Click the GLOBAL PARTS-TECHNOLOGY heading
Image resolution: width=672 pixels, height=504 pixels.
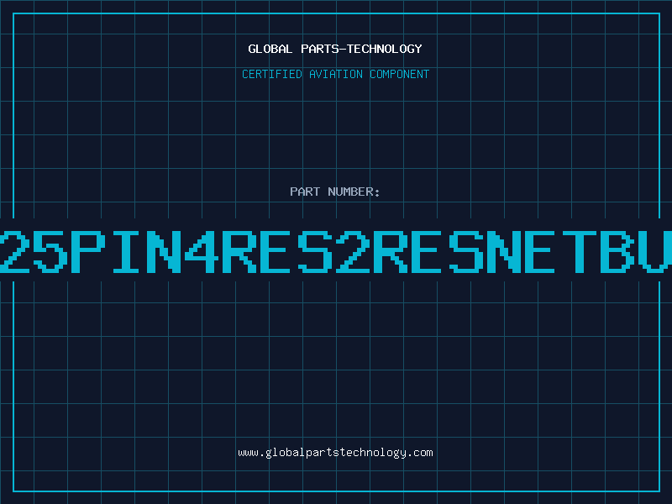[x=335, y=49]
